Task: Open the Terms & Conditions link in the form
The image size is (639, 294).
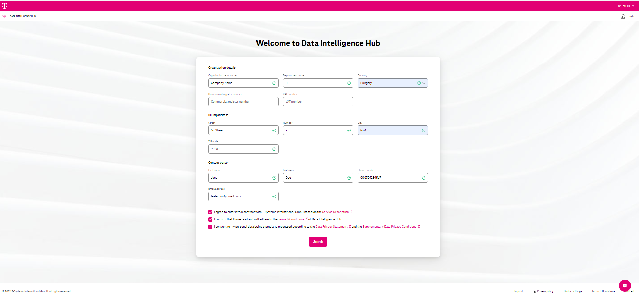Action: click(x=291, y=219)
